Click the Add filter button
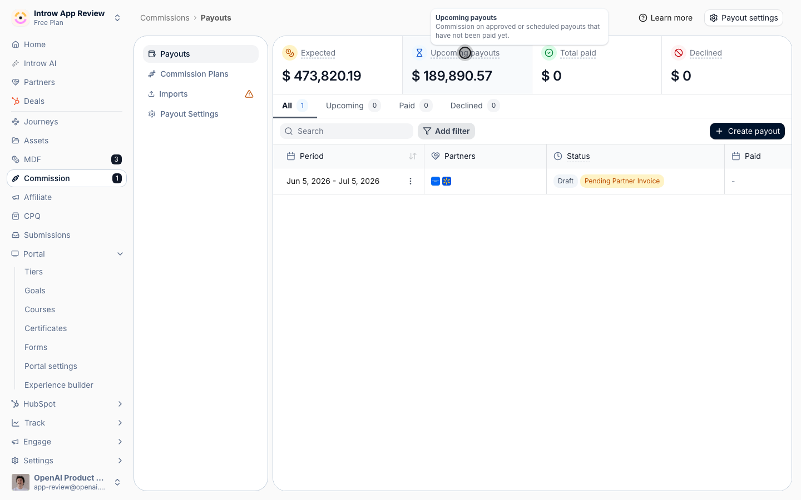The image size is (801, 500). [x=446, y=131]
